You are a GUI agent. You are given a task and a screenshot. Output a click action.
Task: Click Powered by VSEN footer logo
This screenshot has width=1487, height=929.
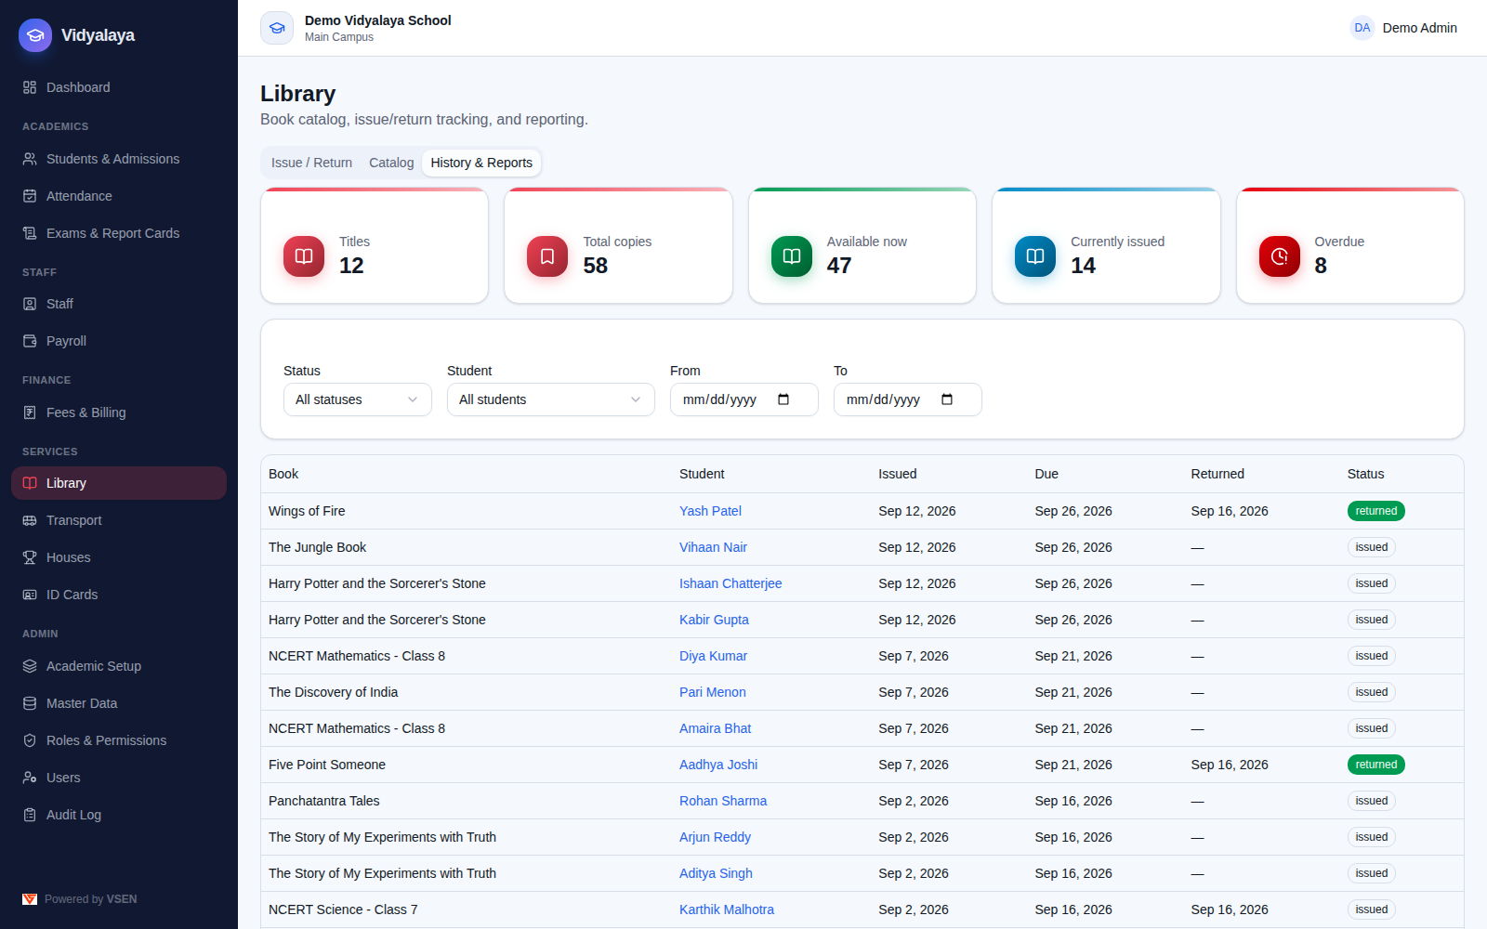pyautogui.click(x=30, y=899)
